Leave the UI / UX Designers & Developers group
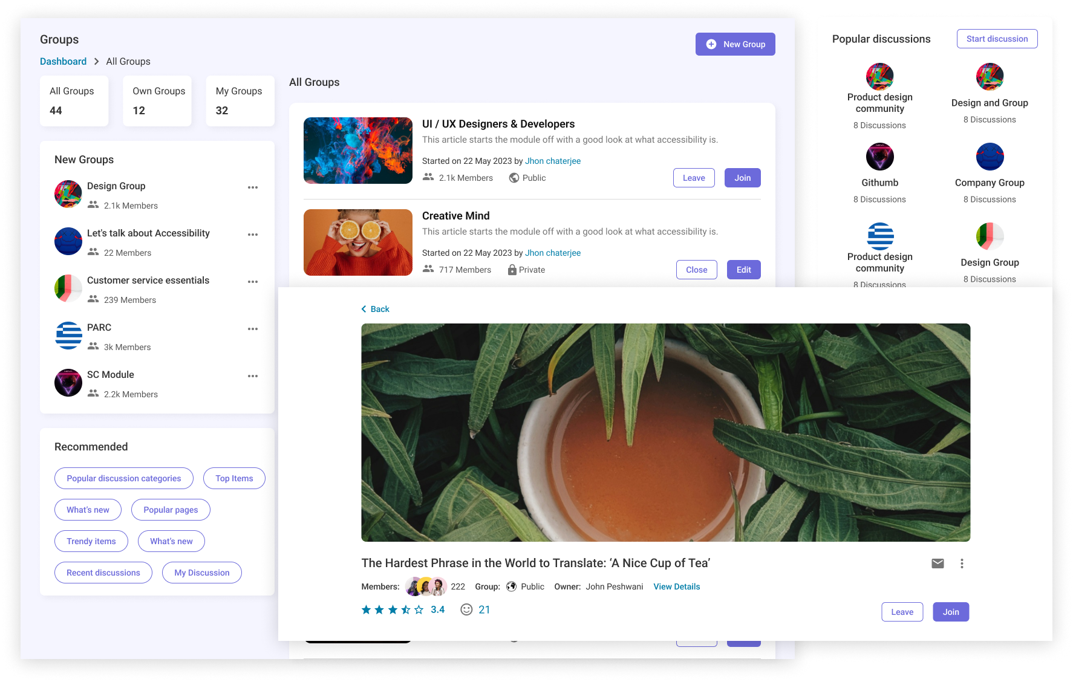Screen dimensions: 1073x682 (x=694, y=178)
